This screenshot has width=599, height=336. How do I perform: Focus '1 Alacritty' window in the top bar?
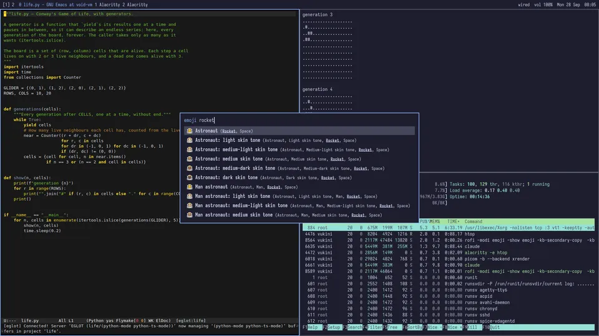point(107,4)
